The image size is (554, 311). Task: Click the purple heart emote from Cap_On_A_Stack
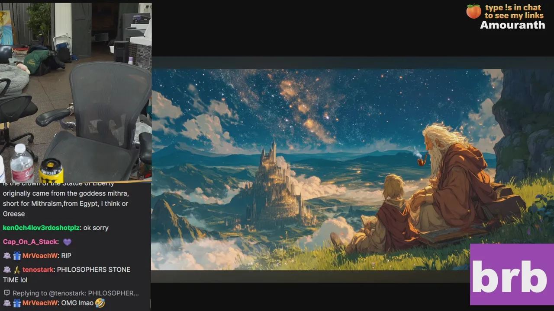67,242
